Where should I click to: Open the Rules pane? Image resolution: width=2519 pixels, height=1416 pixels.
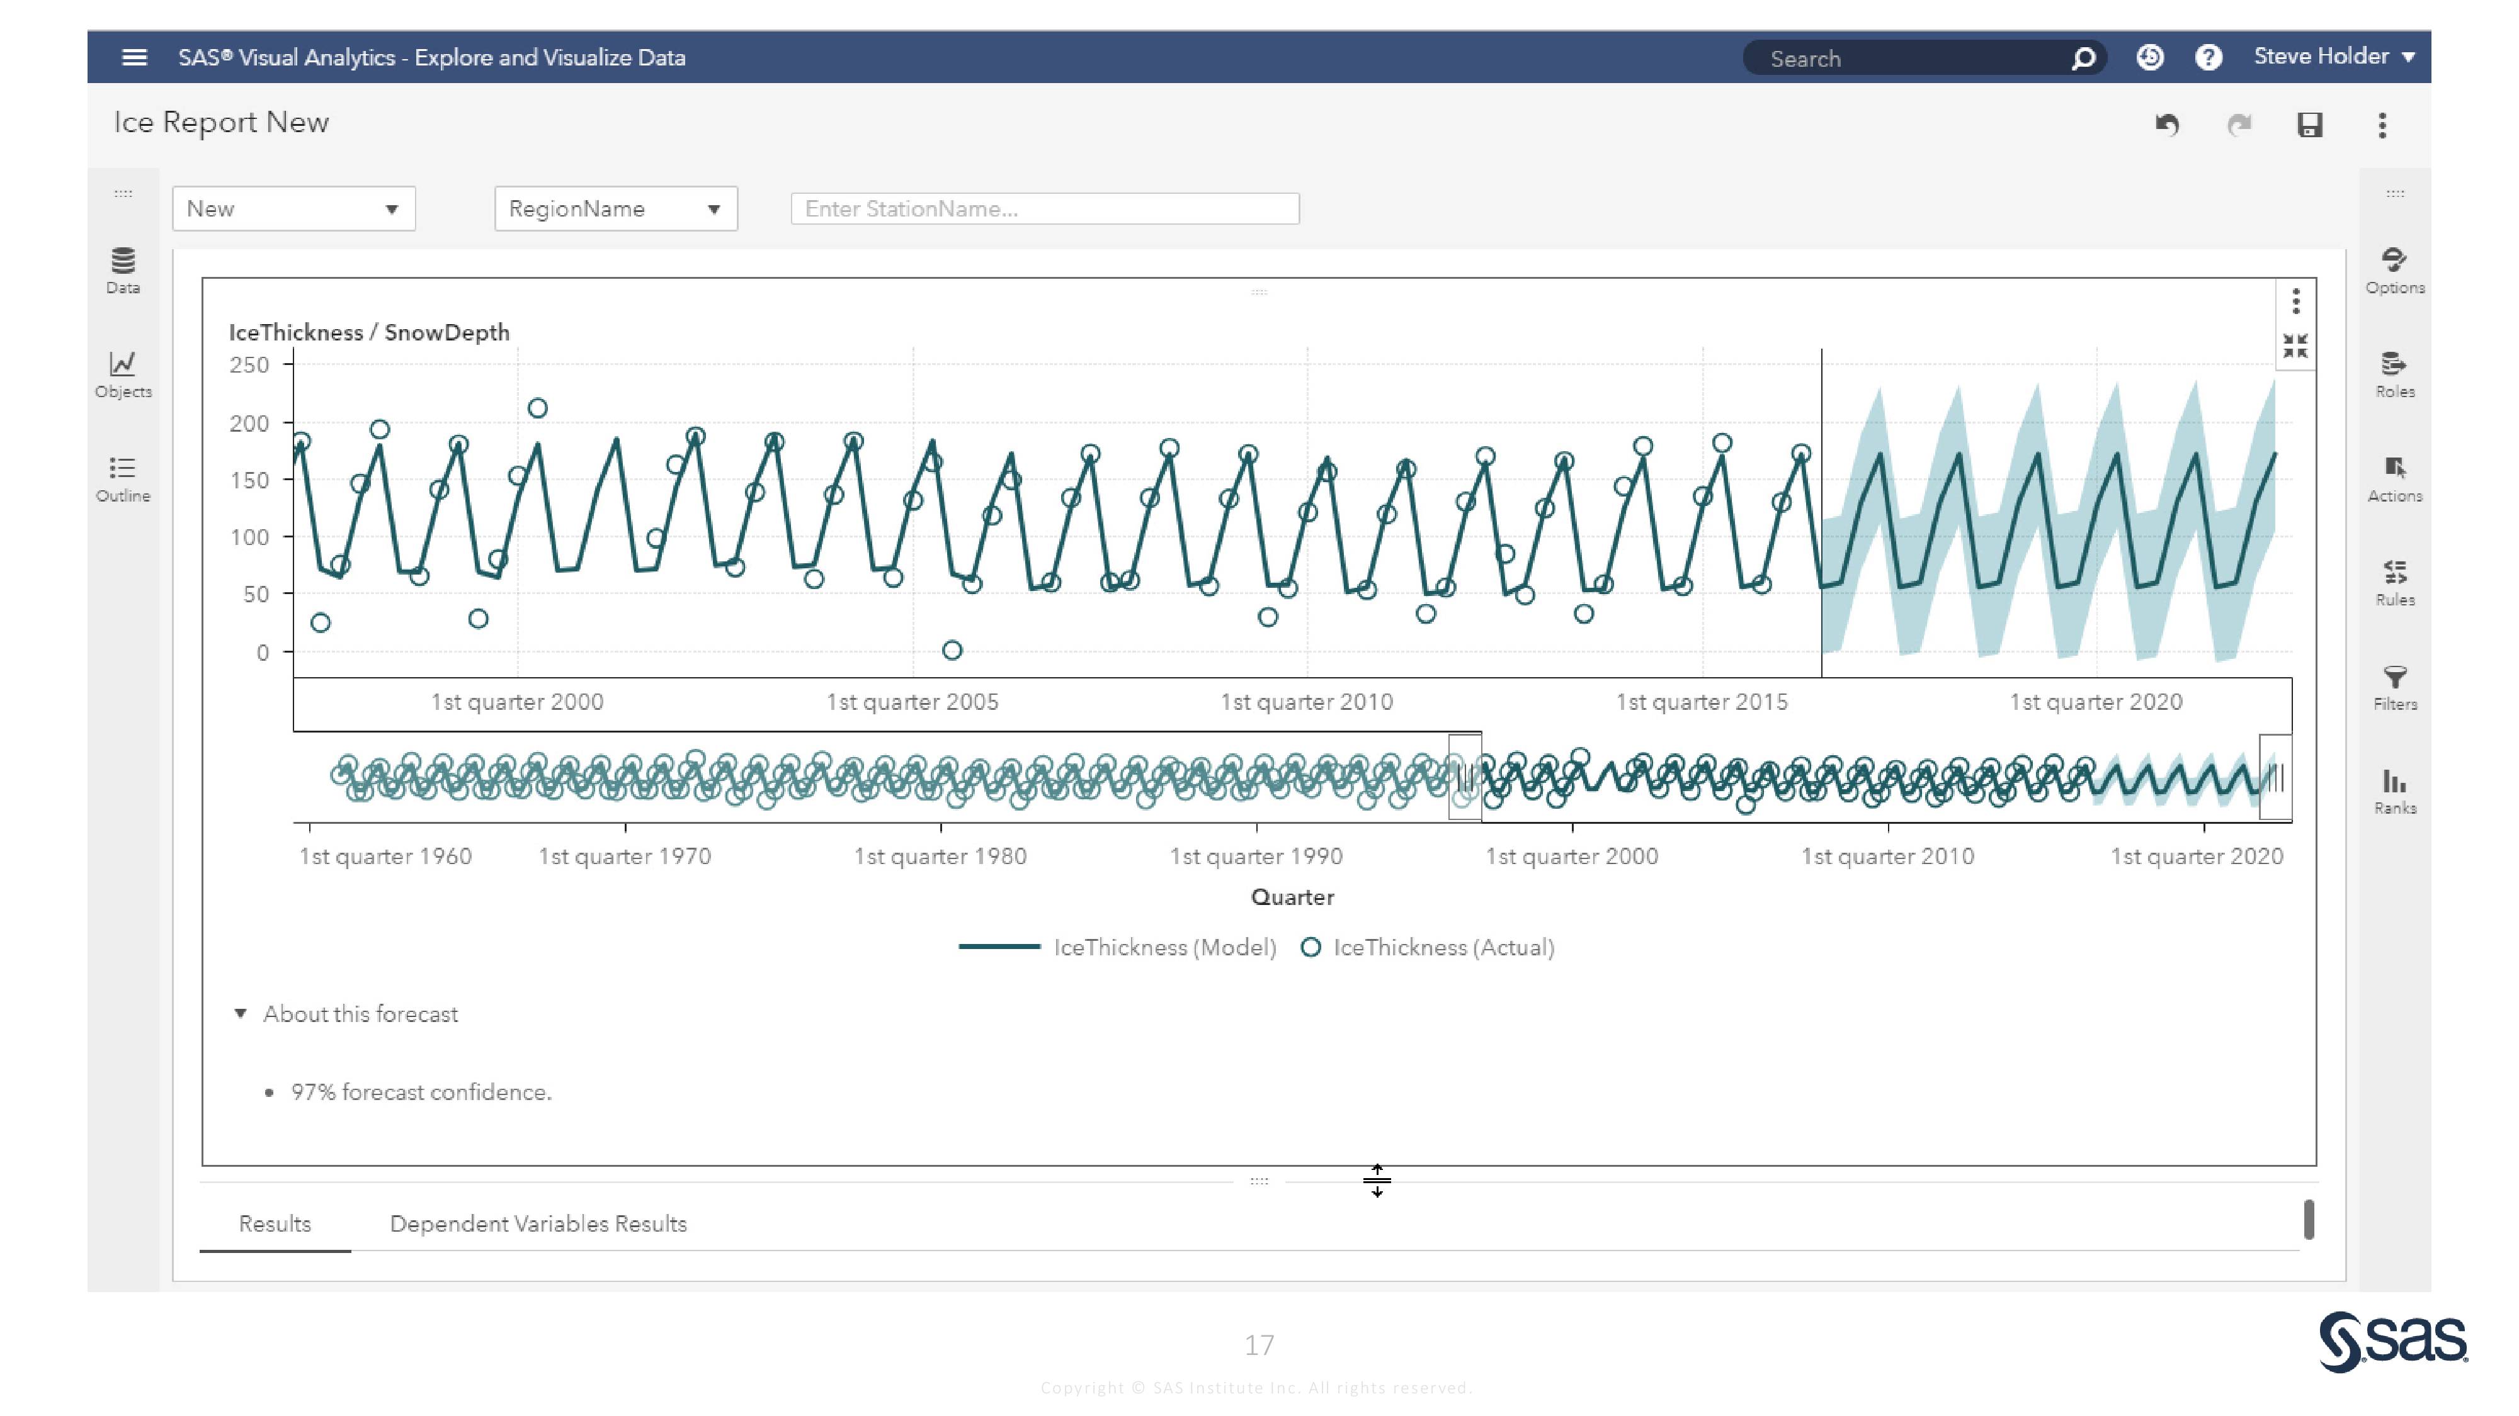point(2395,583)
